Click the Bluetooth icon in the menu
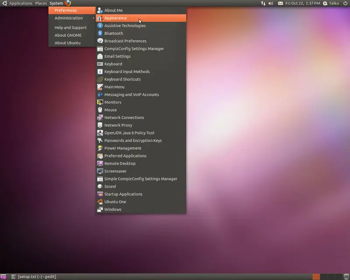This screenshot has height=280, width=350. (x=100, y=33)
